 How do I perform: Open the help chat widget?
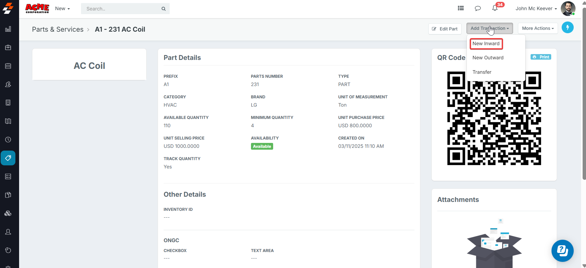(x=562, y=251)
